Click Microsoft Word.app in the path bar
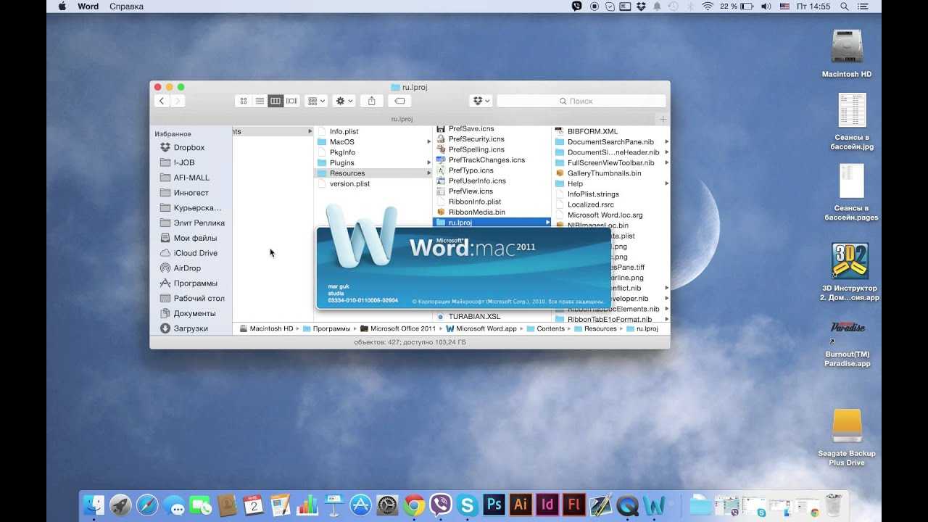Image resolution: width=928 pixels, height=522 pixels. click(481, 328)
